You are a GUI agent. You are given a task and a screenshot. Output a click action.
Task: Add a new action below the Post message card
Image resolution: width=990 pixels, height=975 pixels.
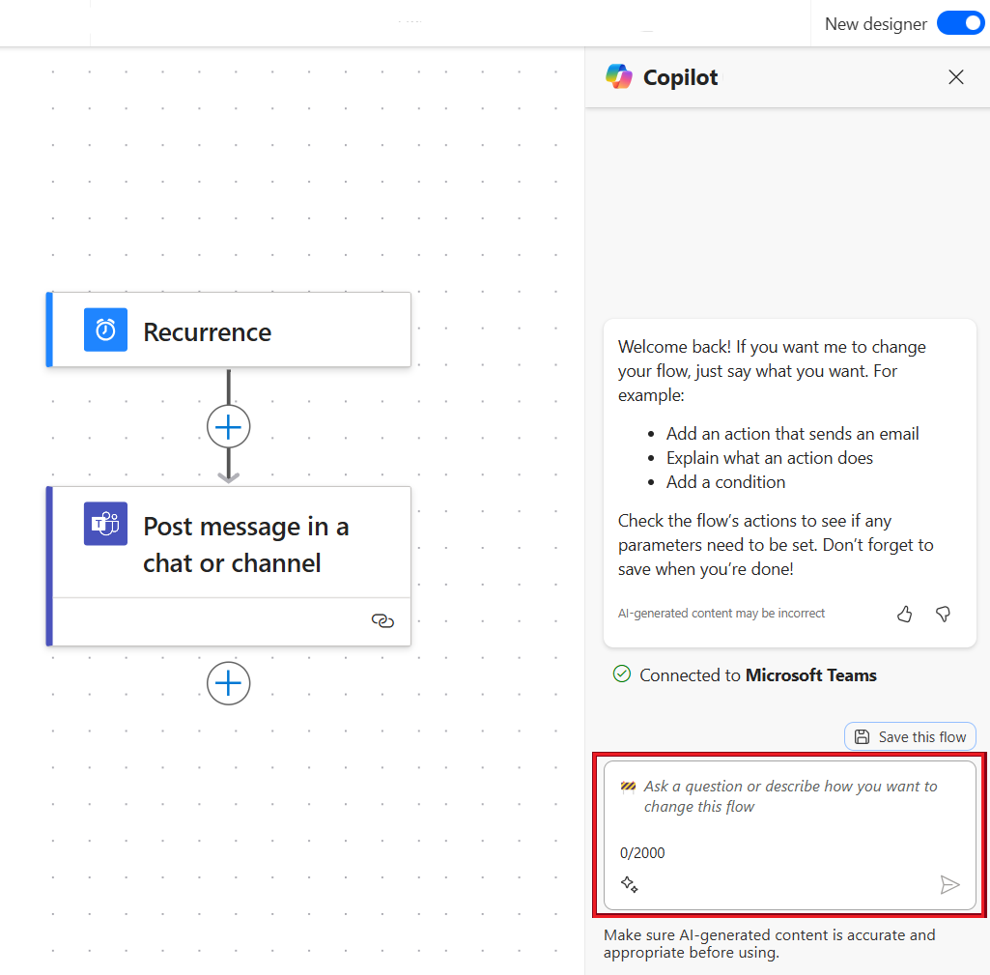pyautogui.click(x=228, y=683)
